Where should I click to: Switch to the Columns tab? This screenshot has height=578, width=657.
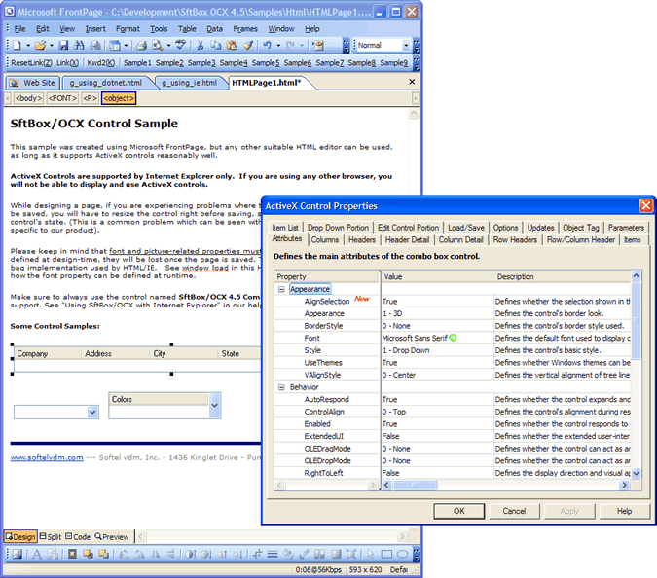(325, 239)
